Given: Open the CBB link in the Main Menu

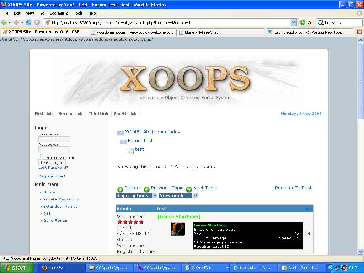Looking at the screenshot, I should 47,214.
